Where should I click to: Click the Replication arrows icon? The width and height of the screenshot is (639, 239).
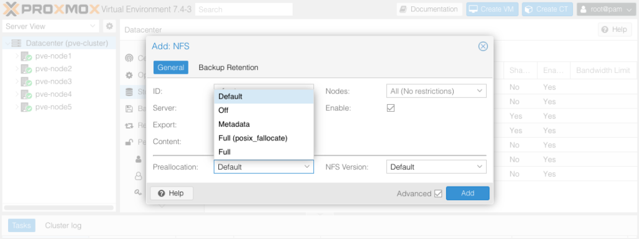pos(129,125)
